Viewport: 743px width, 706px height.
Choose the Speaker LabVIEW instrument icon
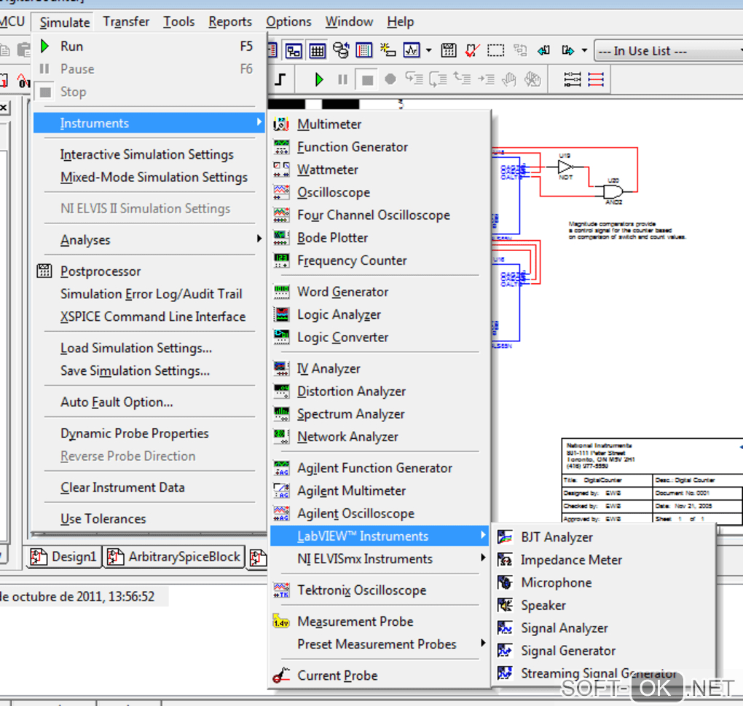[x=505, y=606]
